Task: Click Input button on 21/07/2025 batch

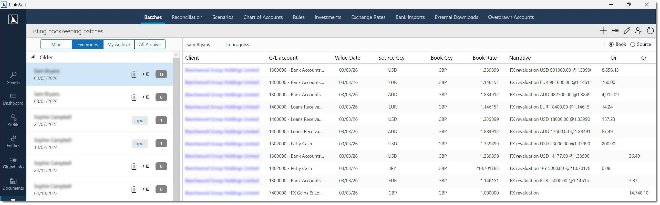Action: [x=140, y=120]
